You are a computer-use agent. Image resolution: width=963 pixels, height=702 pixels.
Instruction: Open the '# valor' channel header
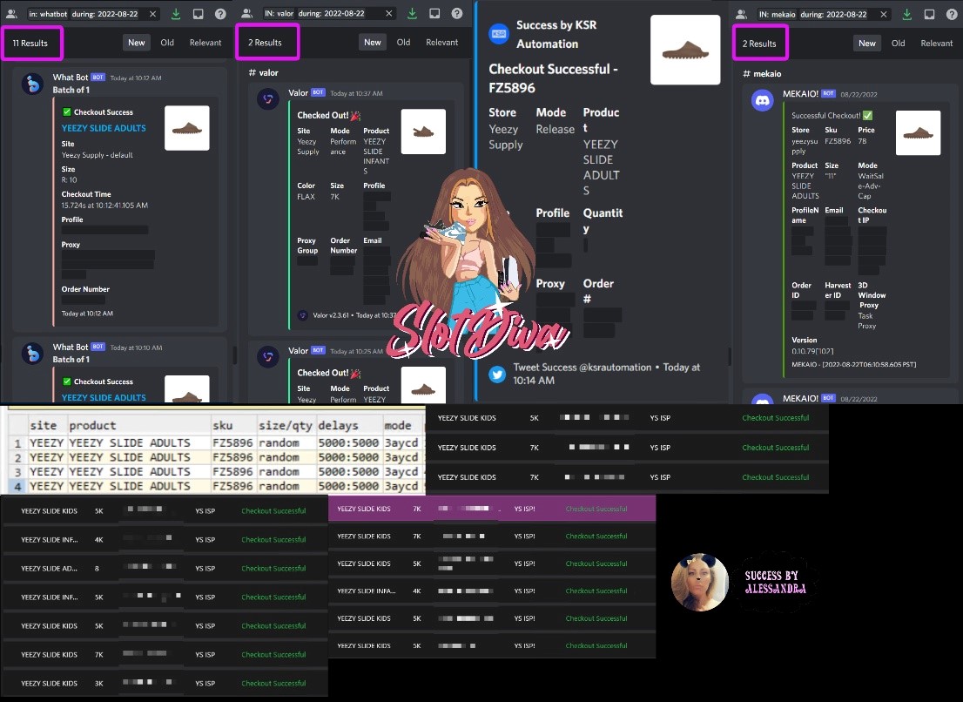pyautogui.click(x=264, y=72)
